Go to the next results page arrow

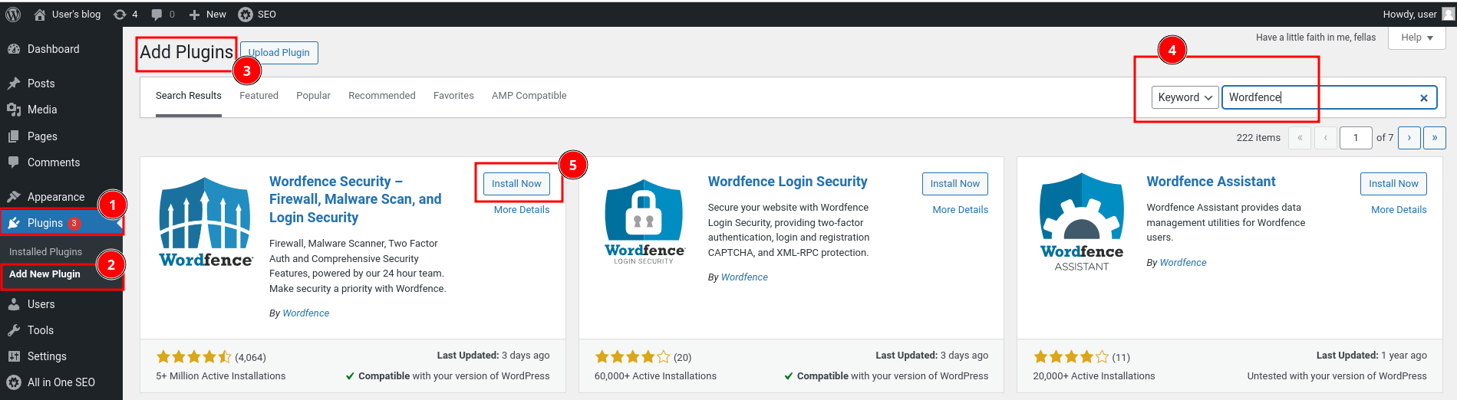click(1409, 138)
